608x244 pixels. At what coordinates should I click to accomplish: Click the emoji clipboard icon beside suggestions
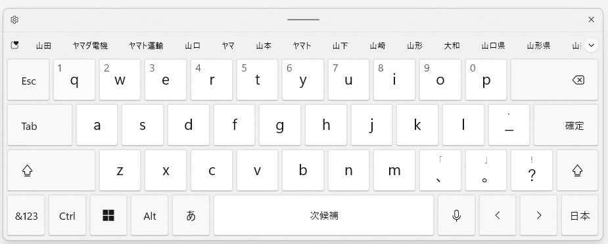tap(14, 45)
